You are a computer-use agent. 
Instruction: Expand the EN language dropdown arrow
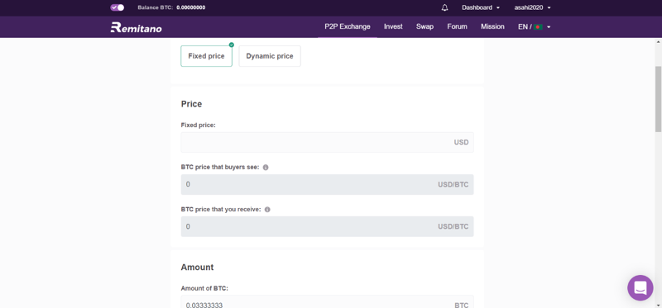click(x=549, y=27)
